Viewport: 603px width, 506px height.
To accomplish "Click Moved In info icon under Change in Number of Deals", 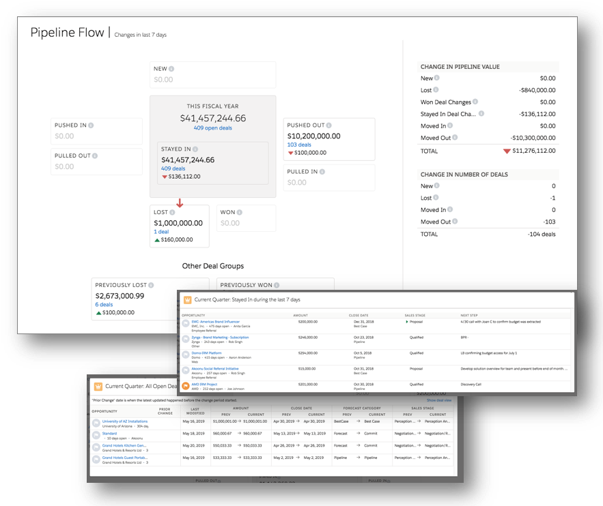I will [x=450, y=209].
